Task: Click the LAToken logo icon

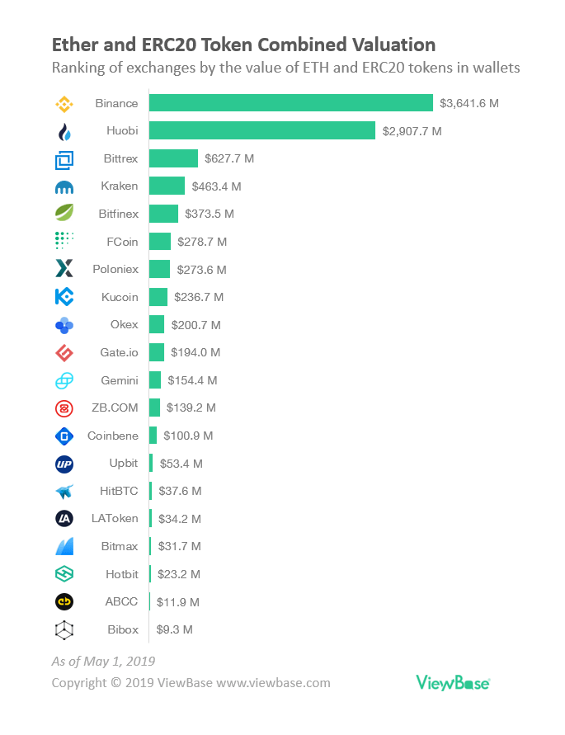Action: tap(64, 519)
